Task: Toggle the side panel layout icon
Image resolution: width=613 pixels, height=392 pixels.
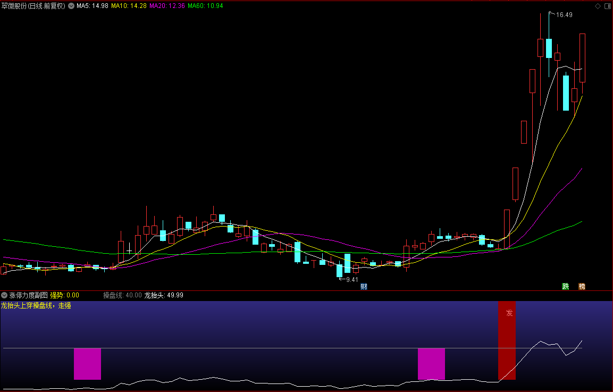Action: tap(608, 6)
